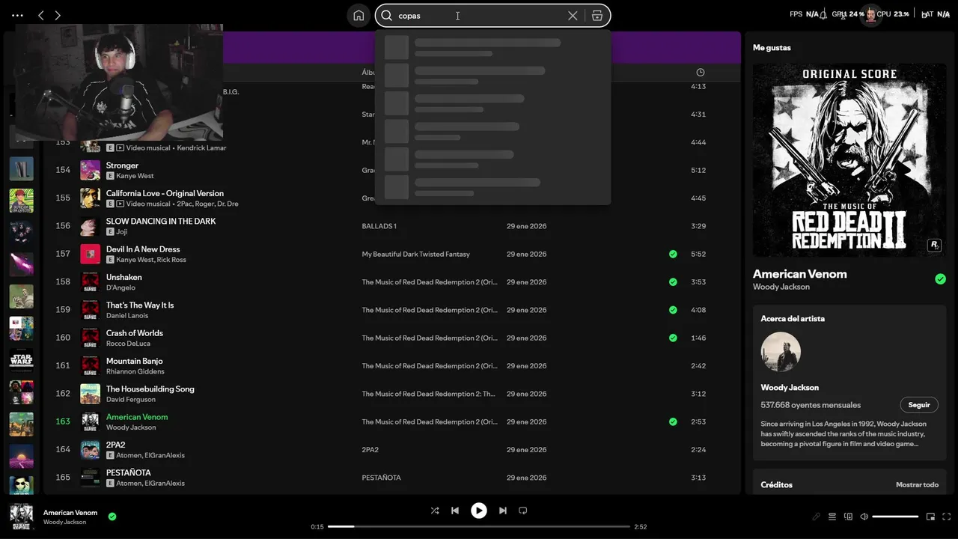Click the now playing album thumbnail in player bar
This screenshot has width=958, height=539.
21,517
